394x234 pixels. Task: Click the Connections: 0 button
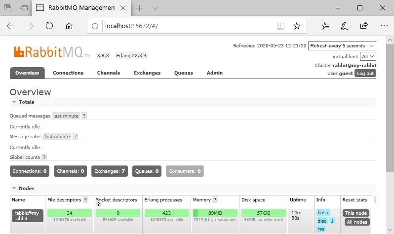(x=30, y=171)
